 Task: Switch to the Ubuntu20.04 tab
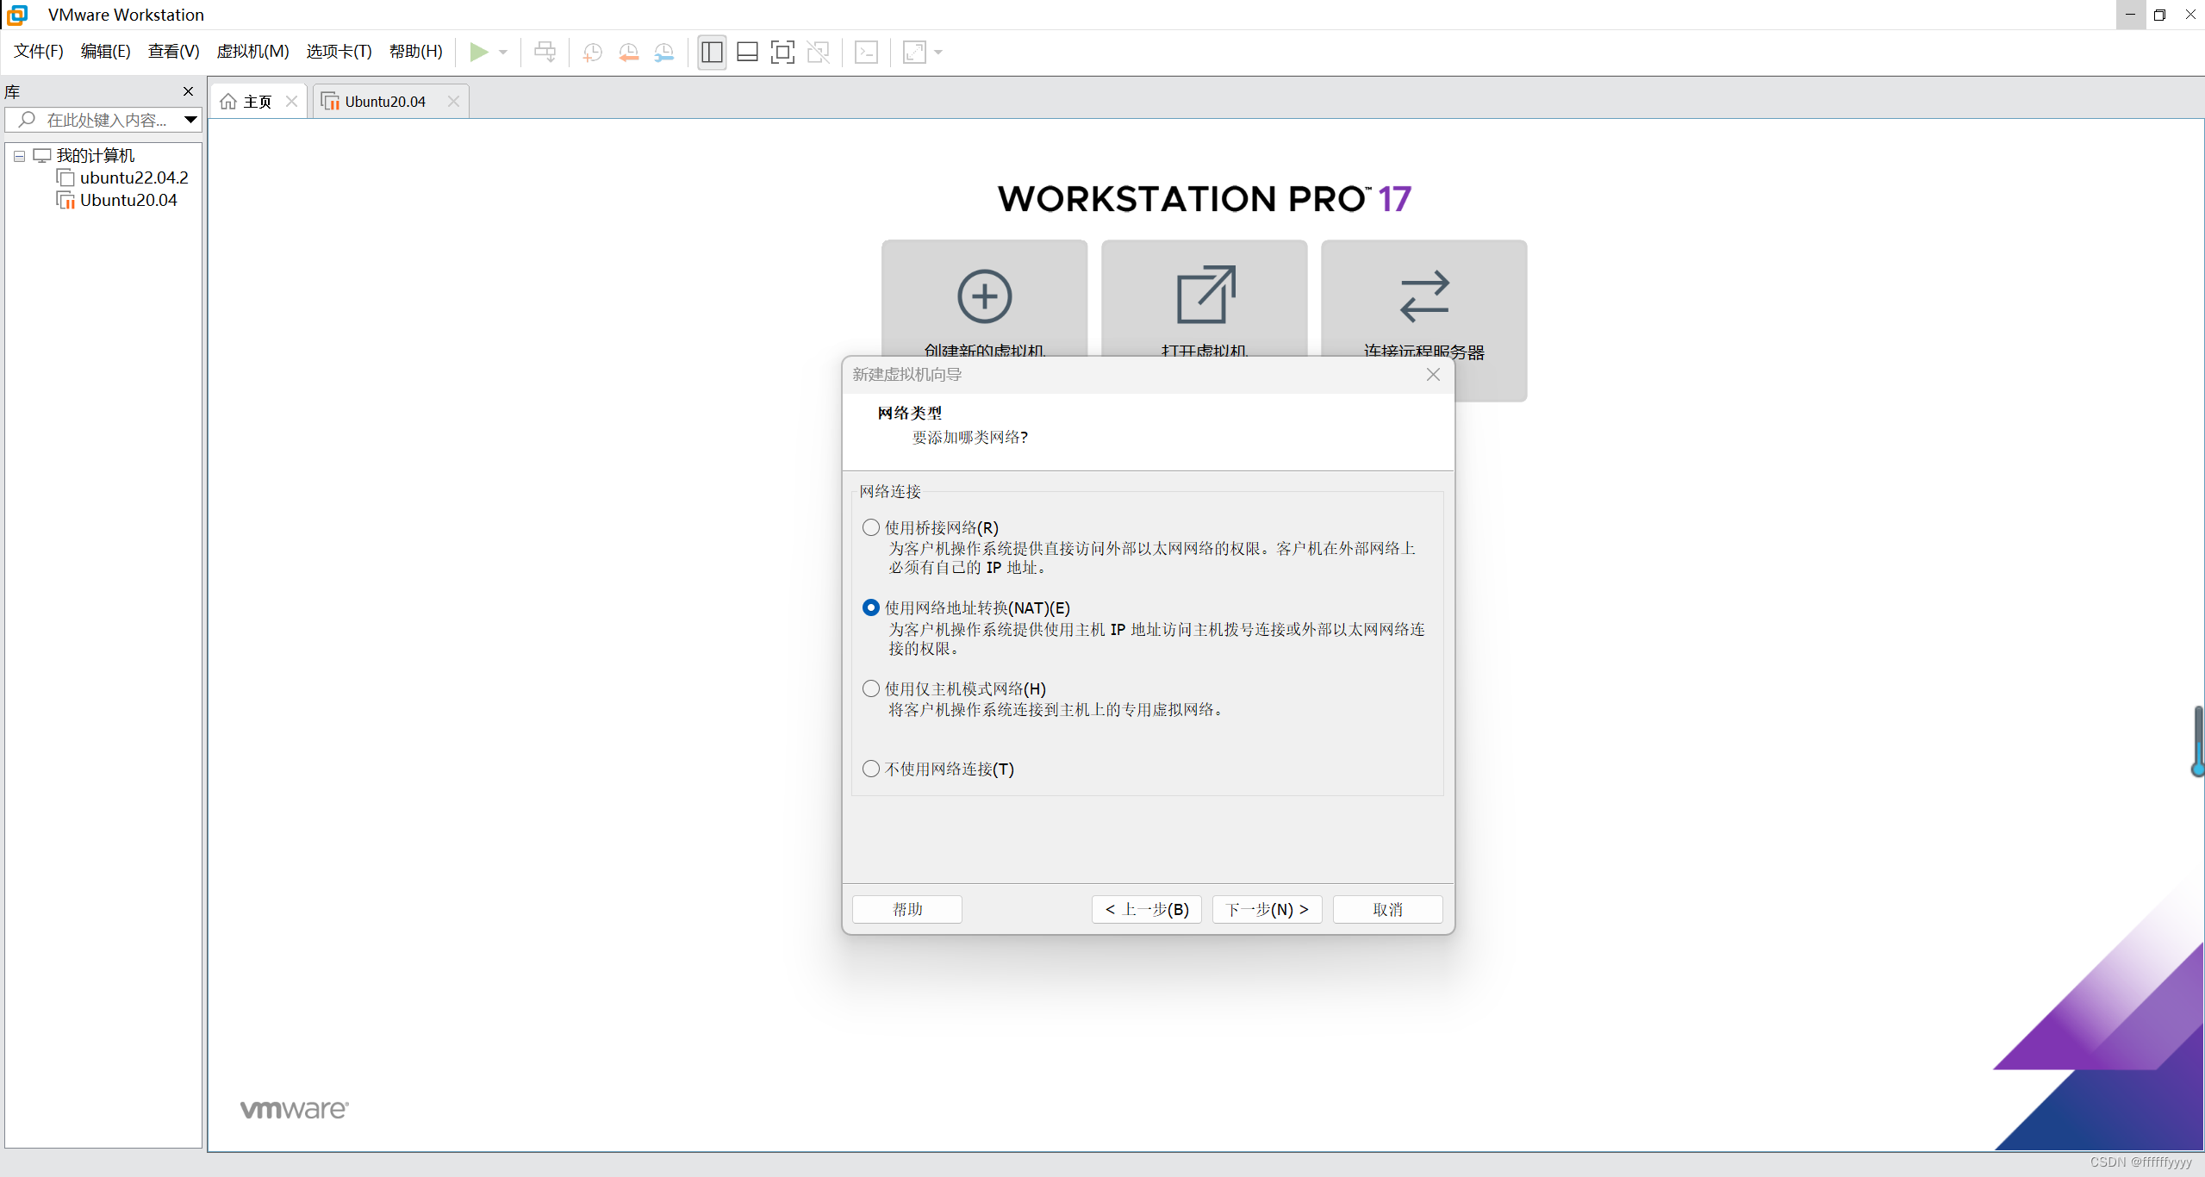pyautogui.click(x=384, y=102)
